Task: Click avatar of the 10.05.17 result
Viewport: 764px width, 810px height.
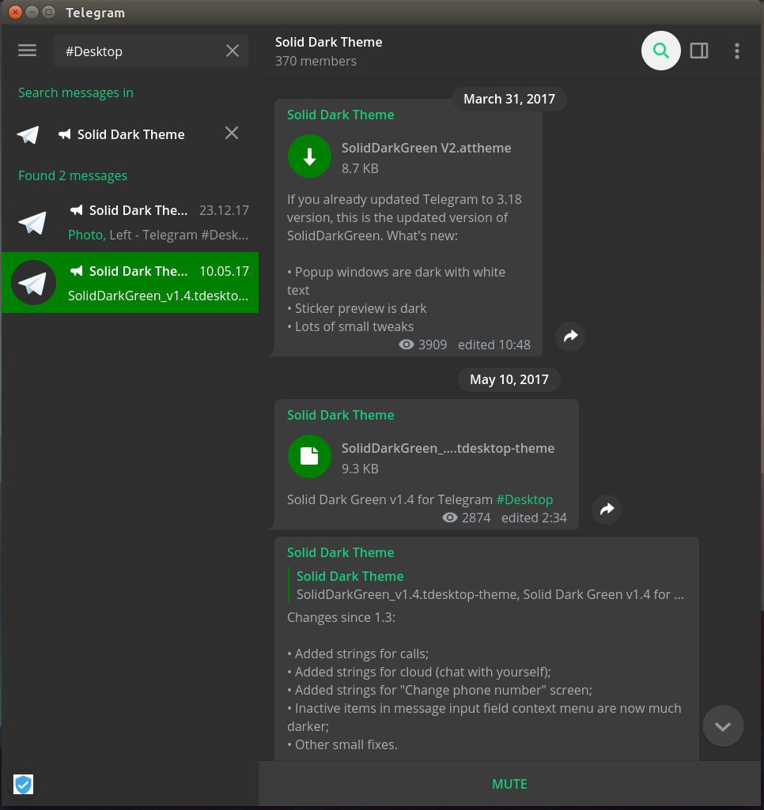Action: [33, 283]
